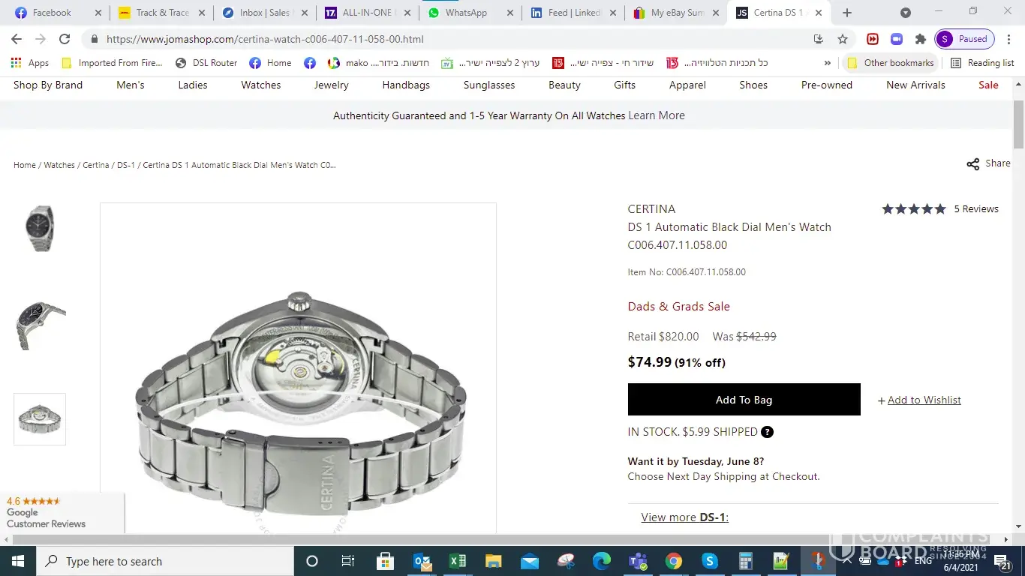Click the Share icon

point(972,164)
